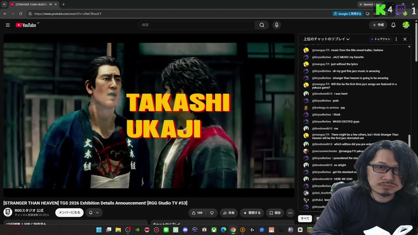Click chat message "stranger than heaven is going to be amazing"
This screenshot has height=235, width=418.
[x=361, y=78]
